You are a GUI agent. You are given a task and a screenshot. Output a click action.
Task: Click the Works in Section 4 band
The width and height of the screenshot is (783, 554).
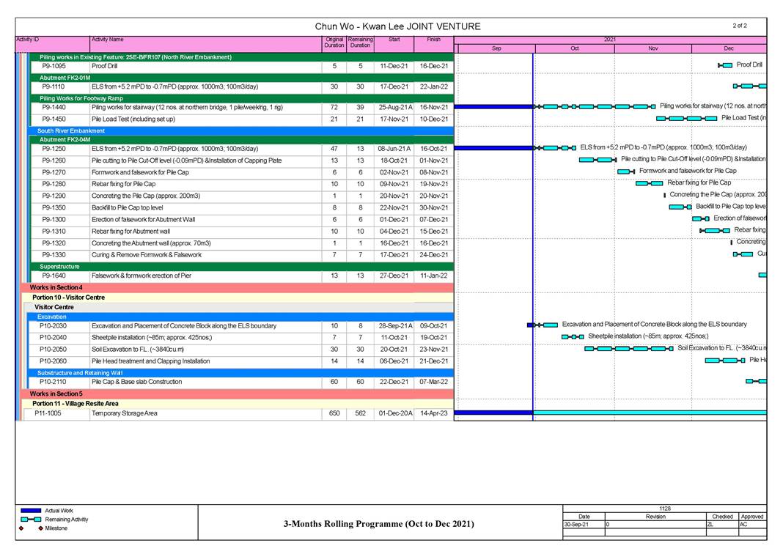click(x=238, y=287)
